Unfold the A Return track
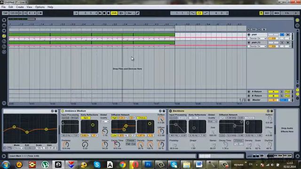301x169 pixels. coord(249,92)
